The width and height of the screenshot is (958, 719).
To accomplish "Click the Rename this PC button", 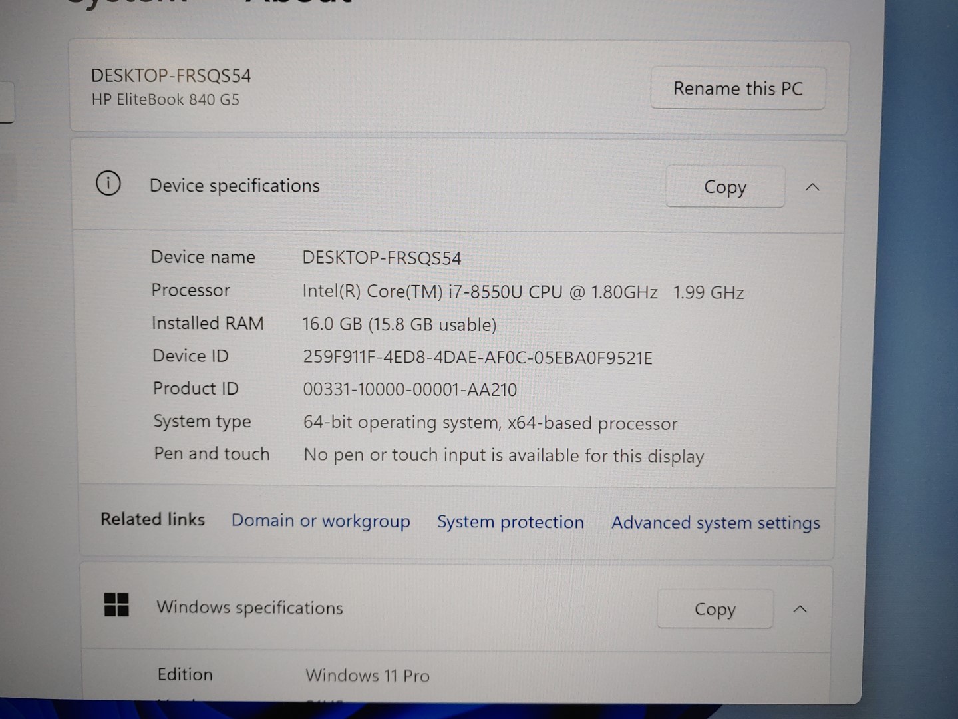I will point(738,88).
